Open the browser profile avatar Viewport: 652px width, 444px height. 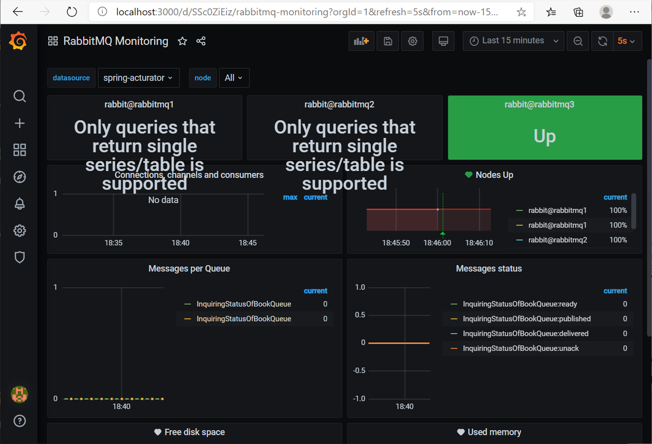pyautogui.click(x=606, y=12)
